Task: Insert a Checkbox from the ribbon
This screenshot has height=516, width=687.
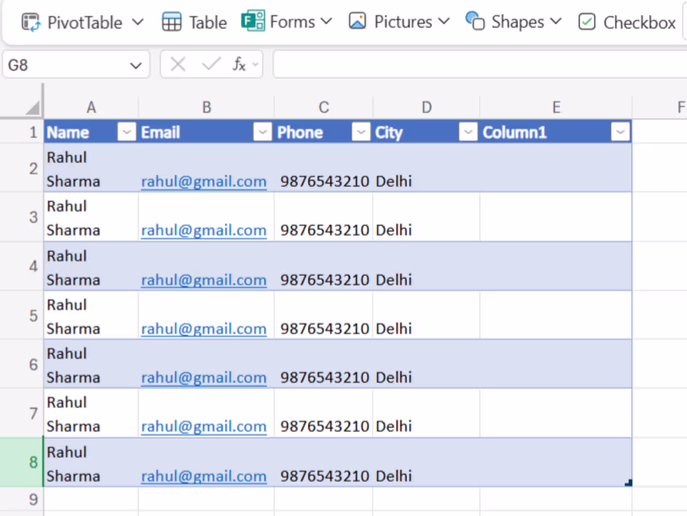Action: coord(587,22)
